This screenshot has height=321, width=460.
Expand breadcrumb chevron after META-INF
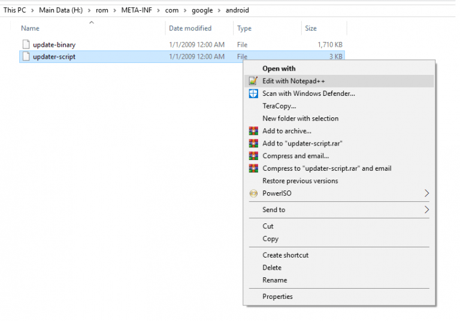click(158, 11)
